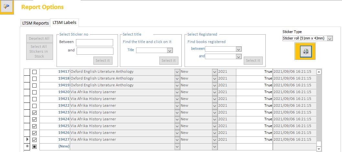Click current record arrow selector for 19427
Screen dimensions: 342x152
(27, 139)
